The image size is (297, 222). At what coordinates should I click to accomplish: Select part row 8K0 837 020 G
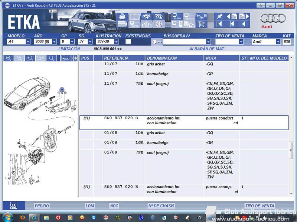[184, 123]
